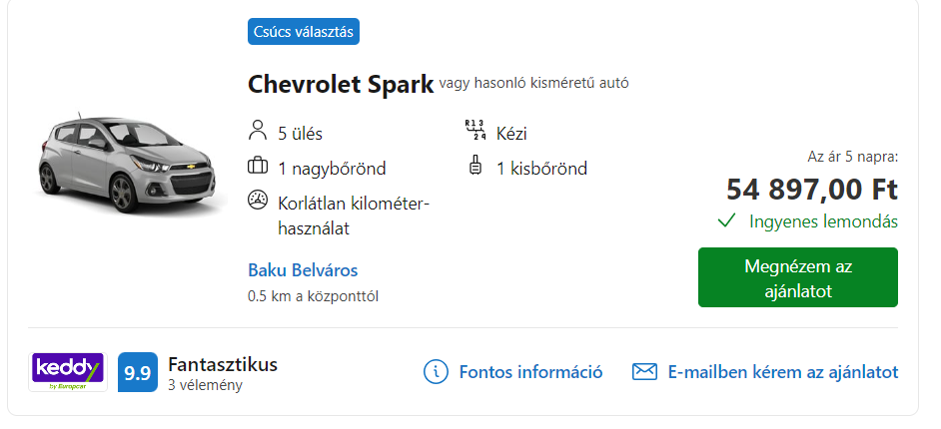Click the manual gearbox icon
Viewport: 941px width, 429px height.
click(x=474, y=130)
